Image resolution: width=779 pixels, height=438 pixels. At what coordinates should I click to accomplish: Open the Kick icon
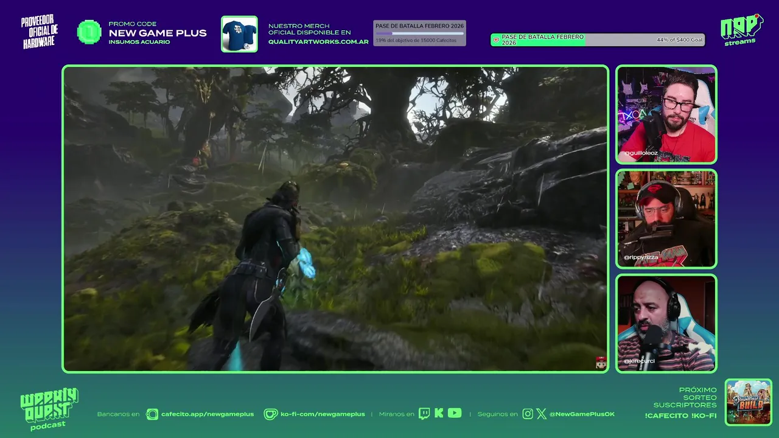(x=439, y=414)
